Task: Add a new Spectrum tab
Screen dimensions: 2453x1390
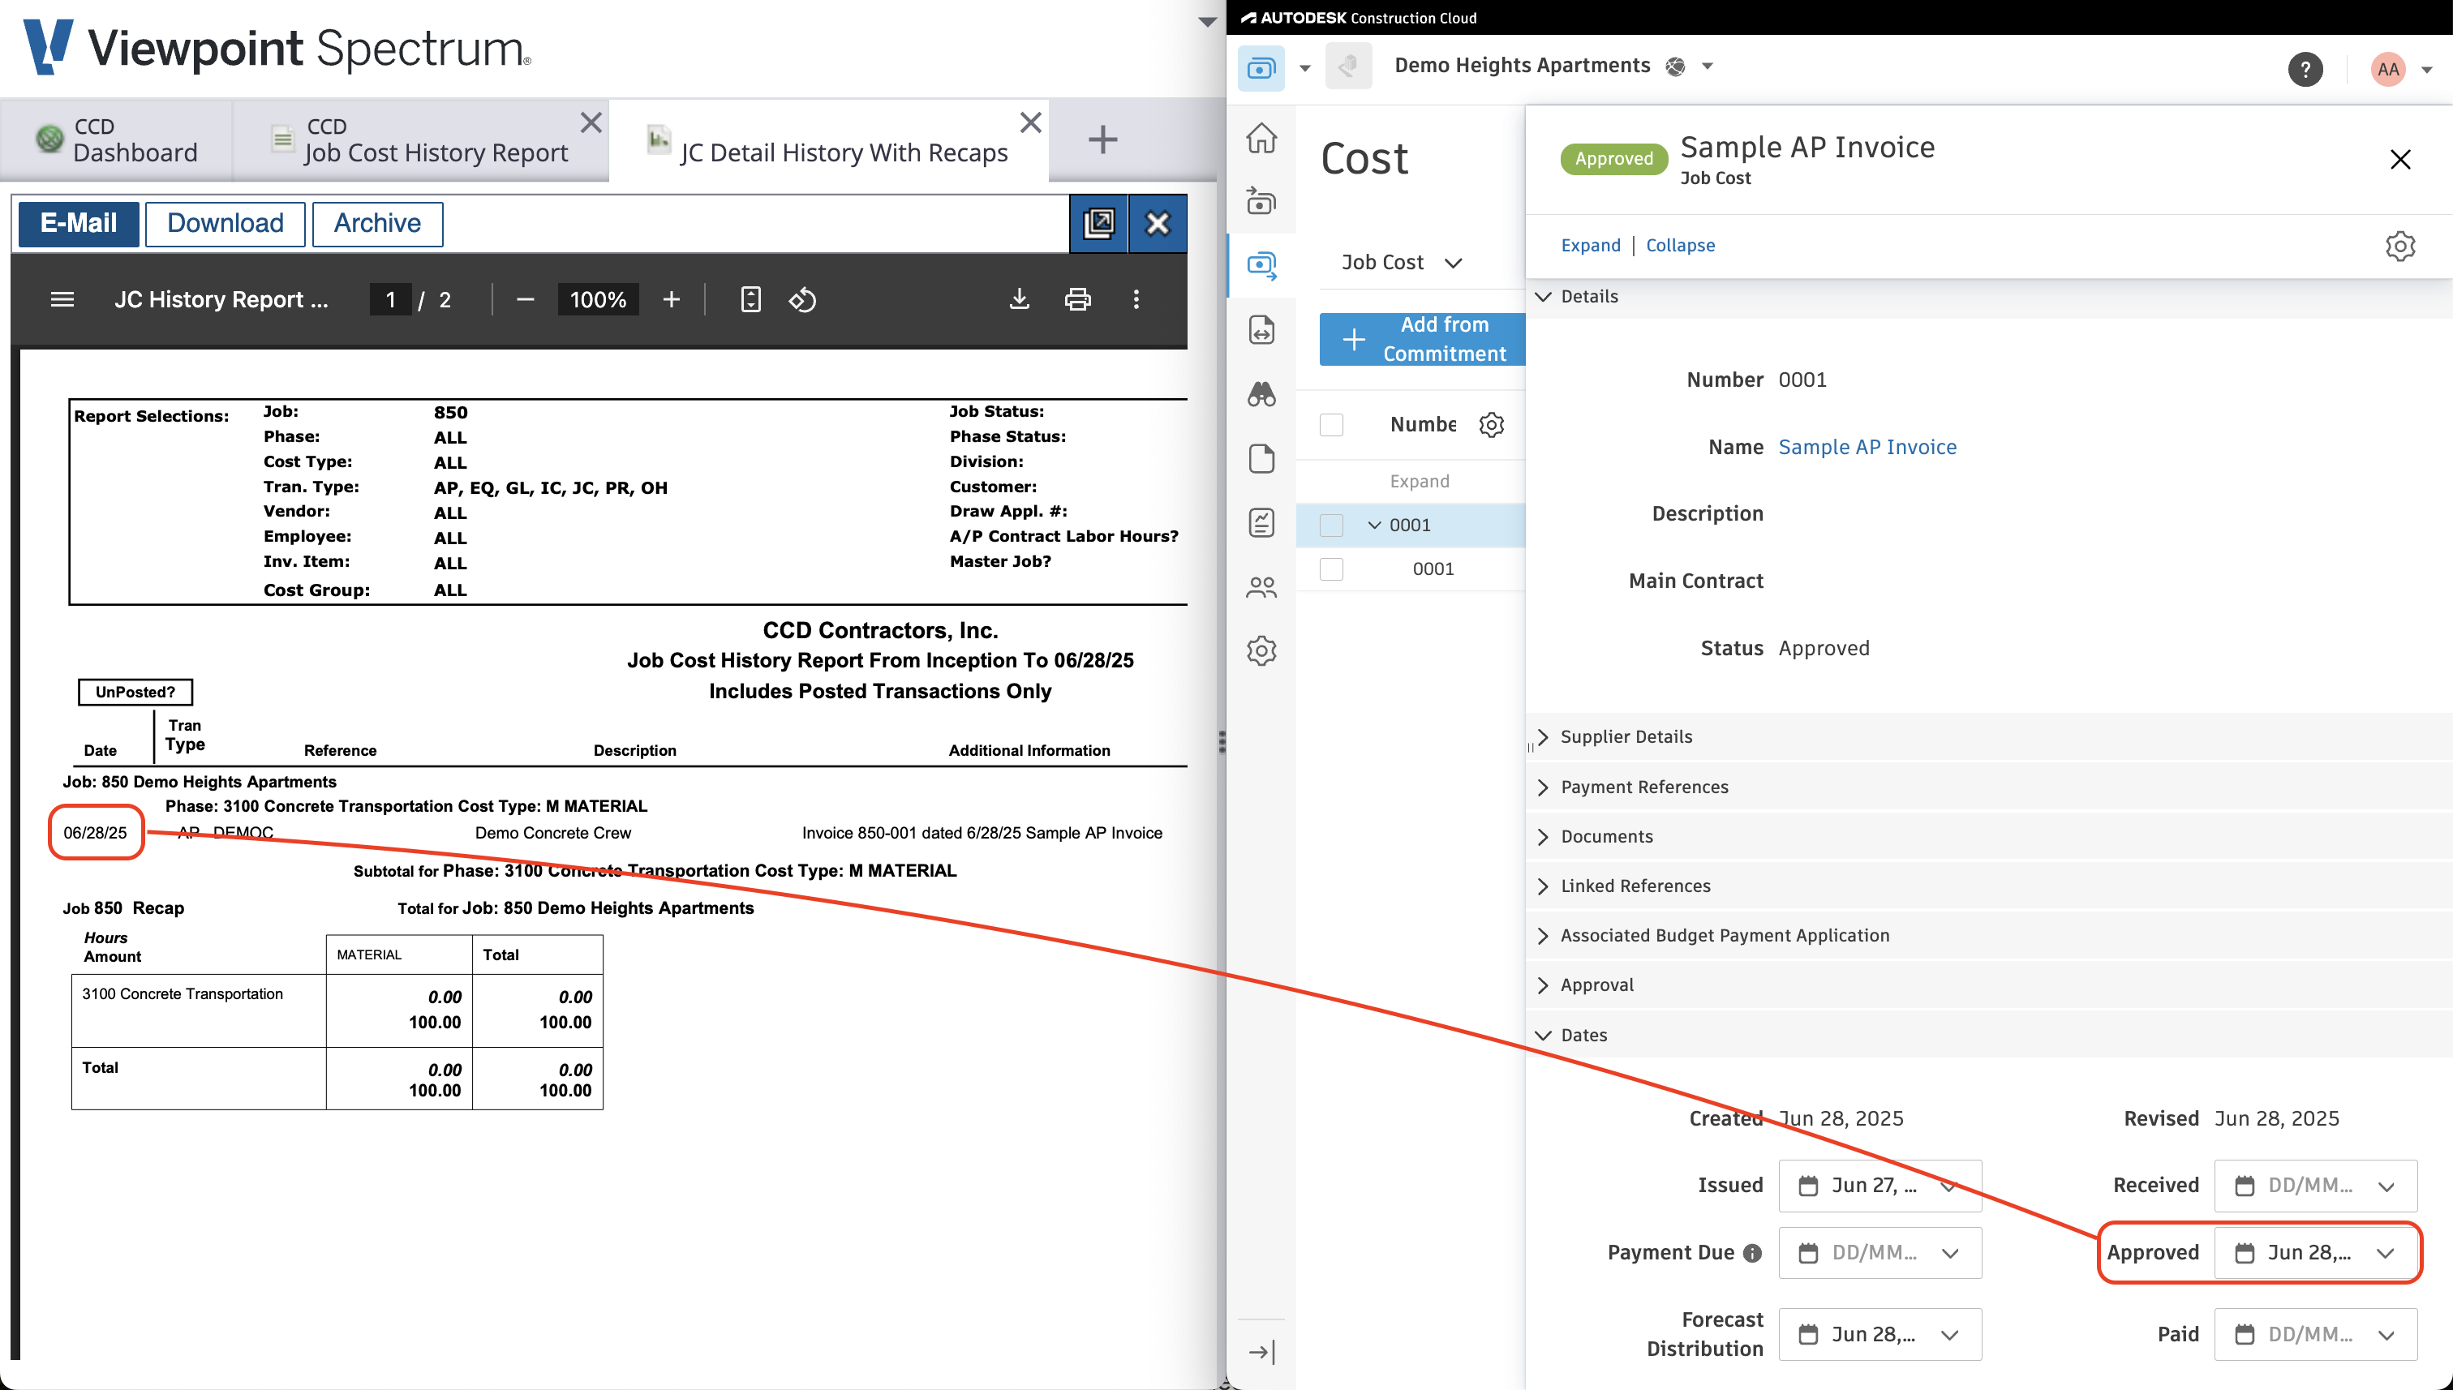Action: (x=1103, y=139)
